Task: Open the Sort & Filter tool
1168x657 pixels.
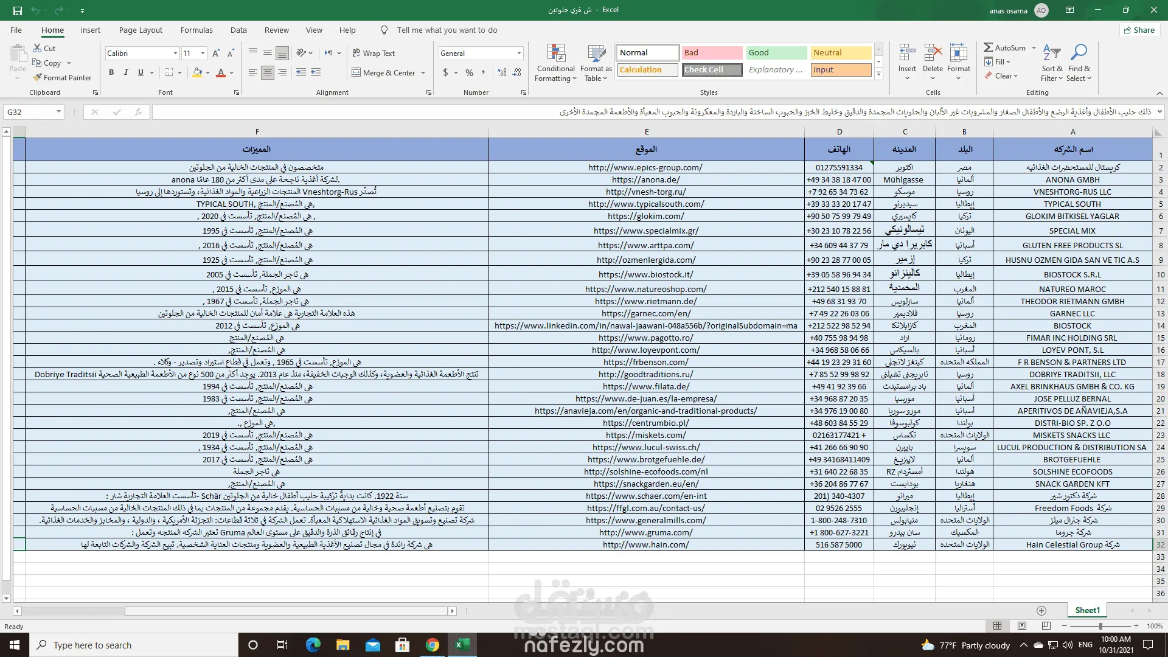Action: coord(1051,53)
